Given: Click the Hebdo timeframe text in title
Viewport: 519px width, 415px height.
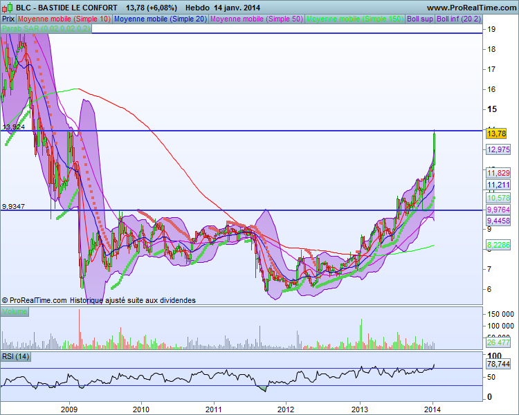Looking at the screenshot, I should [x=197, y=8].
